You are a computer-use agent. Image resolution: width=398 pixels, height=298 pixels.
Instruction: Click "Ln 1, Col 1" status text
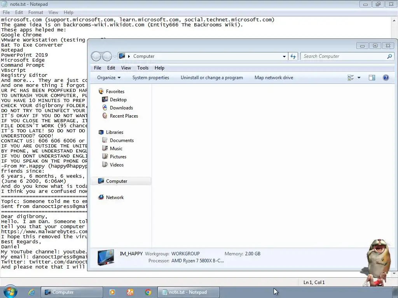click(314, 282)
